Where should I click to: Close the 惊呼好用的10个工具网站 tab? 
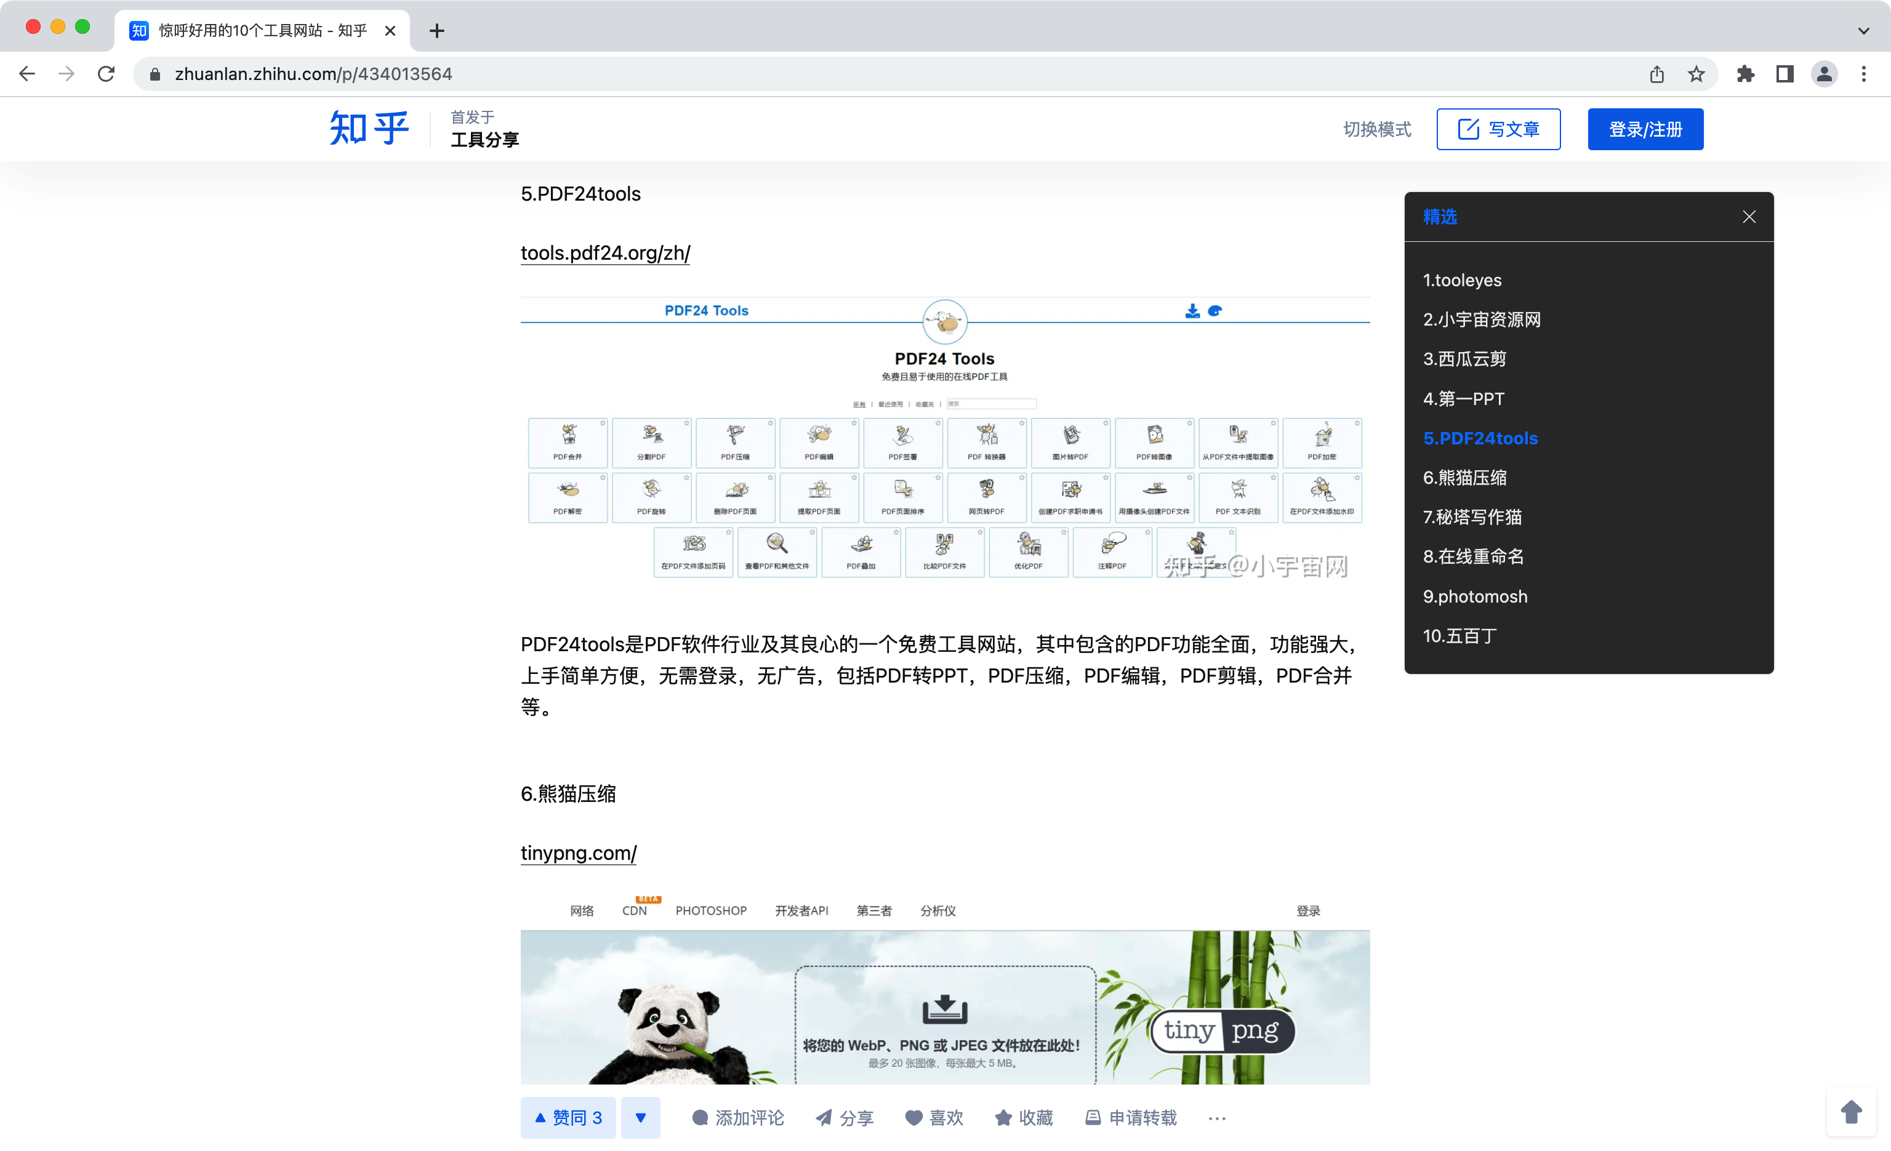coord(390,31)
